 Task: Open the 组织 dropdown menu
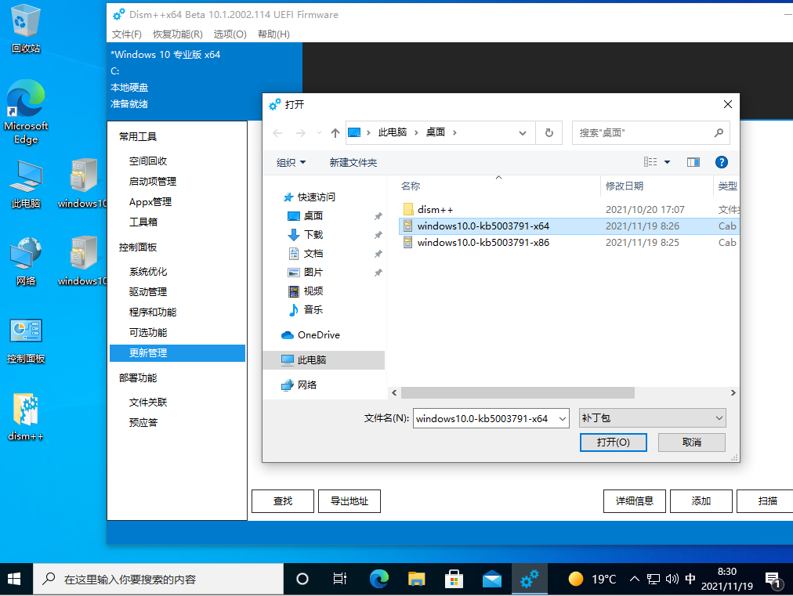291,163
